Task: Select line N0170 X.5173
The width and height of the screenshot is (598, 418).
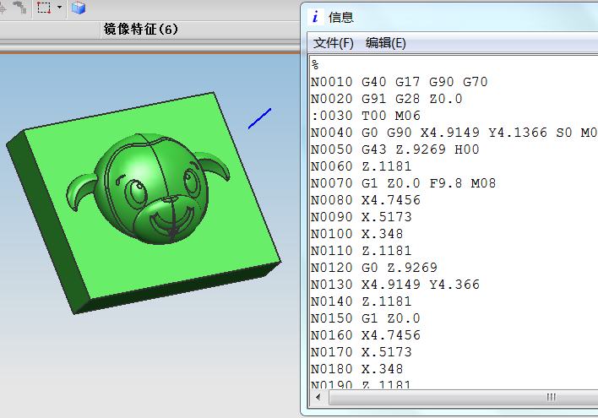Action: [362, 352]
